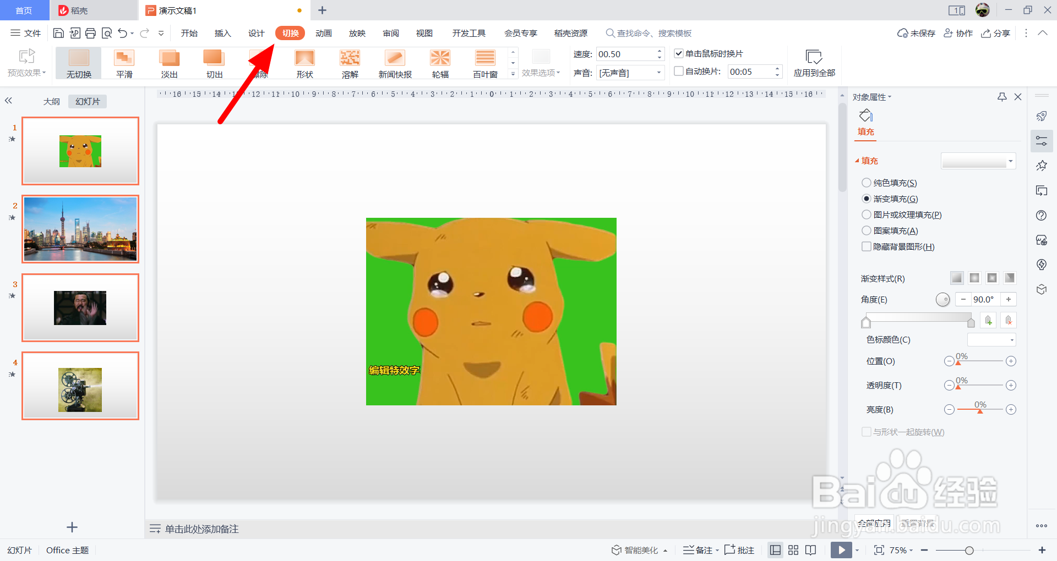Collapse the slide thumbnail panel
Image resolution: width=1057 pixels, height=561 pixels.
8,101
